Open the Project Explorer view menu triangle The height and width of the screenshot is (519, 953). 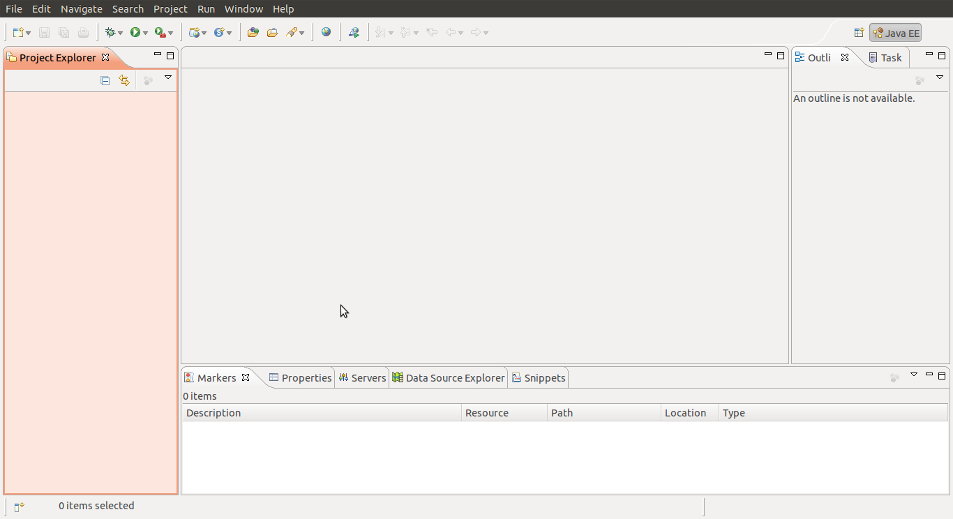[x=168, y=78]
